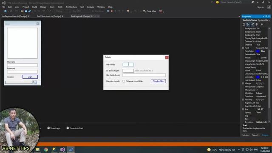Screen dimensions: 272x153
Task: Close the Tickets dialog with red X
Action: (167, 57)
